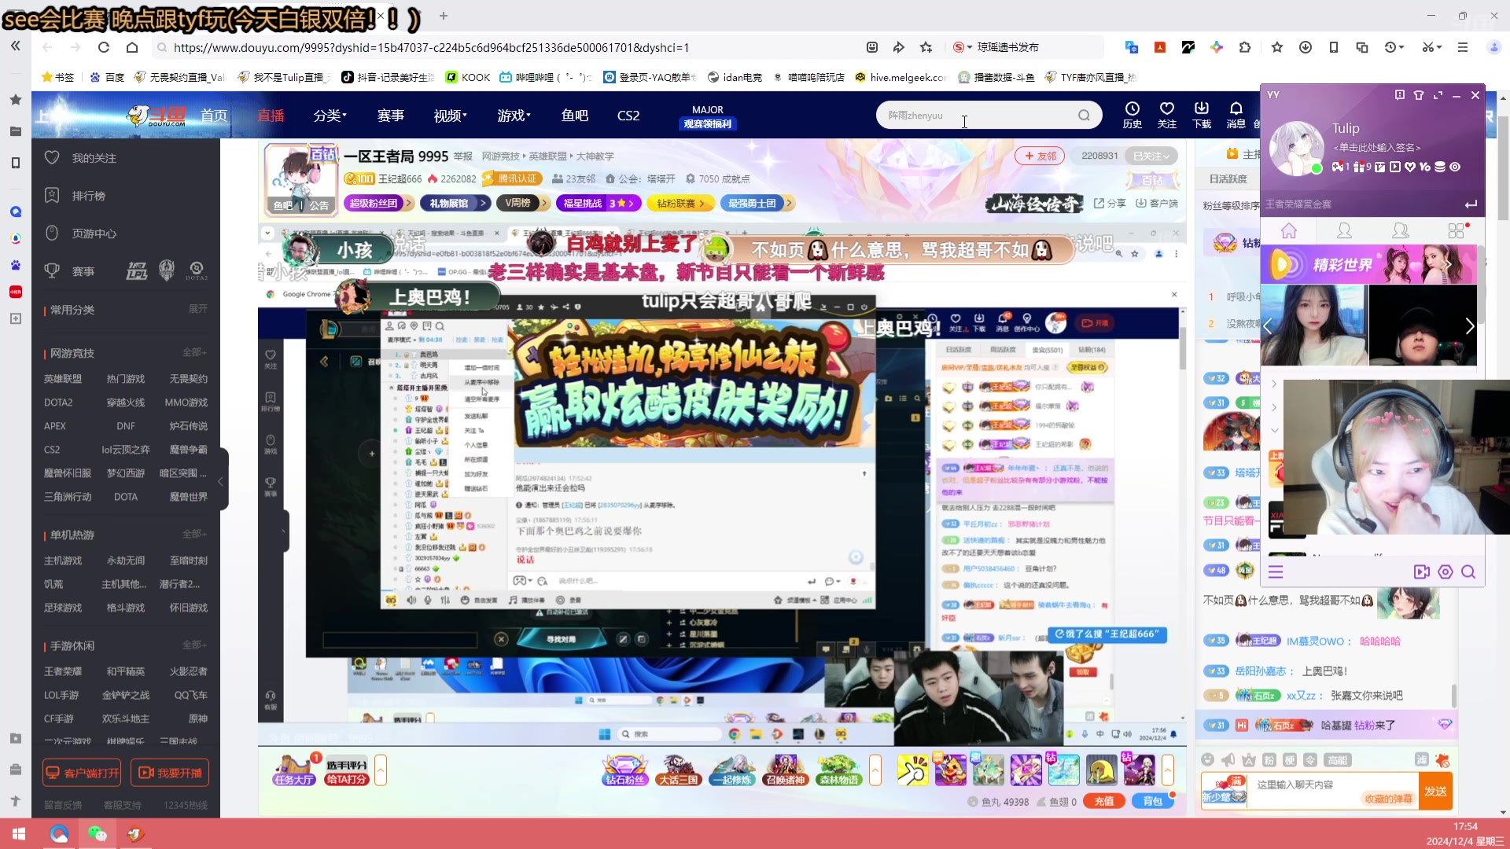1510x849 pixels.
Task: Toggle the 滤 chat filter button
Action: pyautogui.click(x=1420, y=759)
